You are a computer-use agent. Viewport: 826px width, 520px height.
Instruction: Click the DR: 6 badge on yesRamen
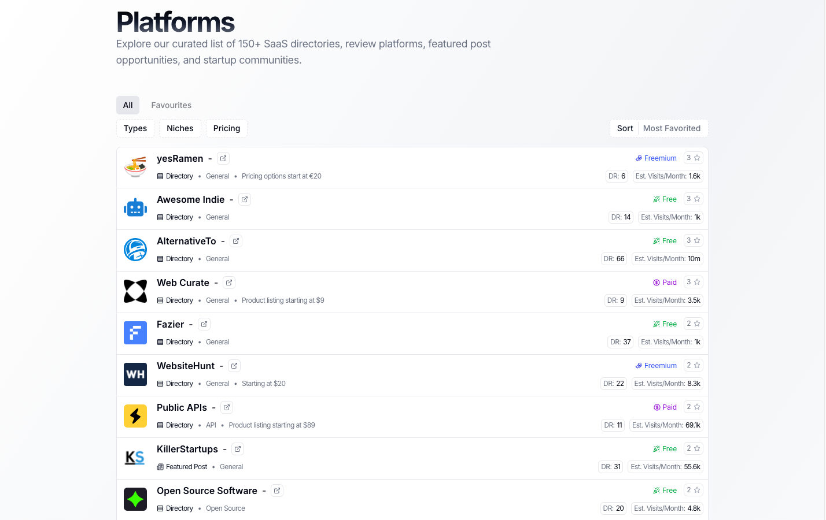click(x=617, y=176)
